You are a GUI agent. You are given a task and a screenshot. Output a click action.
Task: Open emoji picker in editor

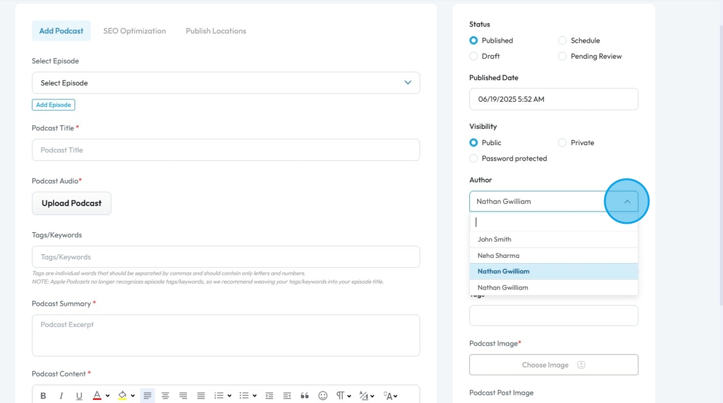pyautogui.click(x=323, y=396)
